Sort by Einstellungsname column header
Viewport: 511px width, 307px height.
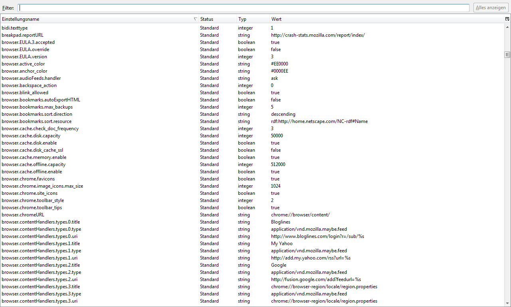coord(99,19)
